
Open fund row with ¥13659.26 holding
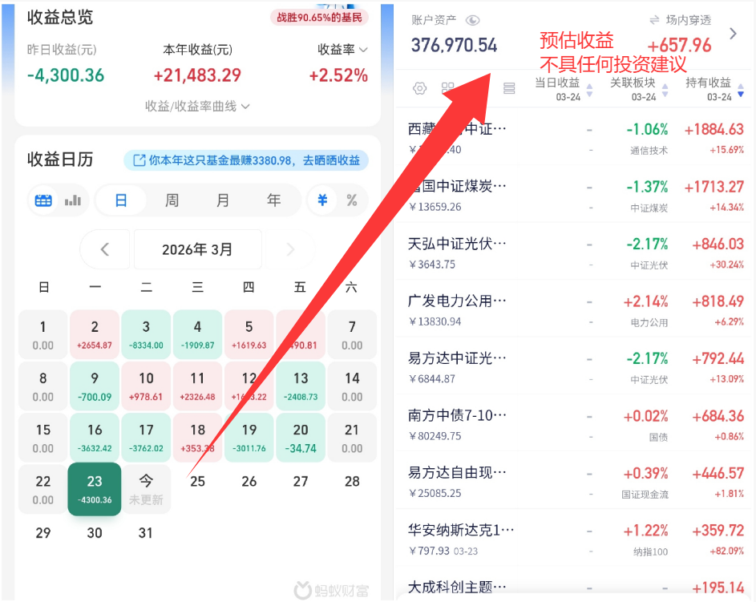[574, 194]
